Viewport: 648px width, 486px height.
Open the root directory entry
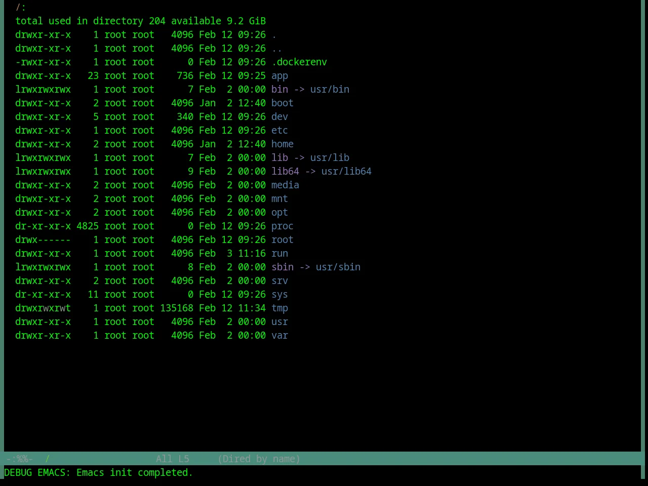click(x=282, y=240)
